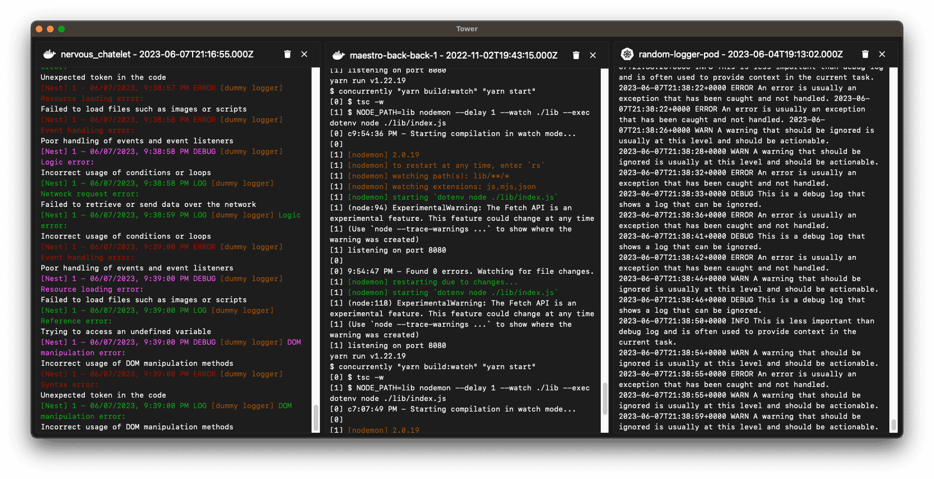Clear random-logger-pod logs with trash icon
This screenshot has height=479, width=934.
[x=865, y=54]
